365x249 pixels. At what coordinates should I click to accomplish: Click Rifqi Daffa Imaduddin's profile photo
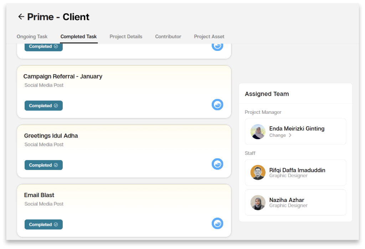(258, 173)
